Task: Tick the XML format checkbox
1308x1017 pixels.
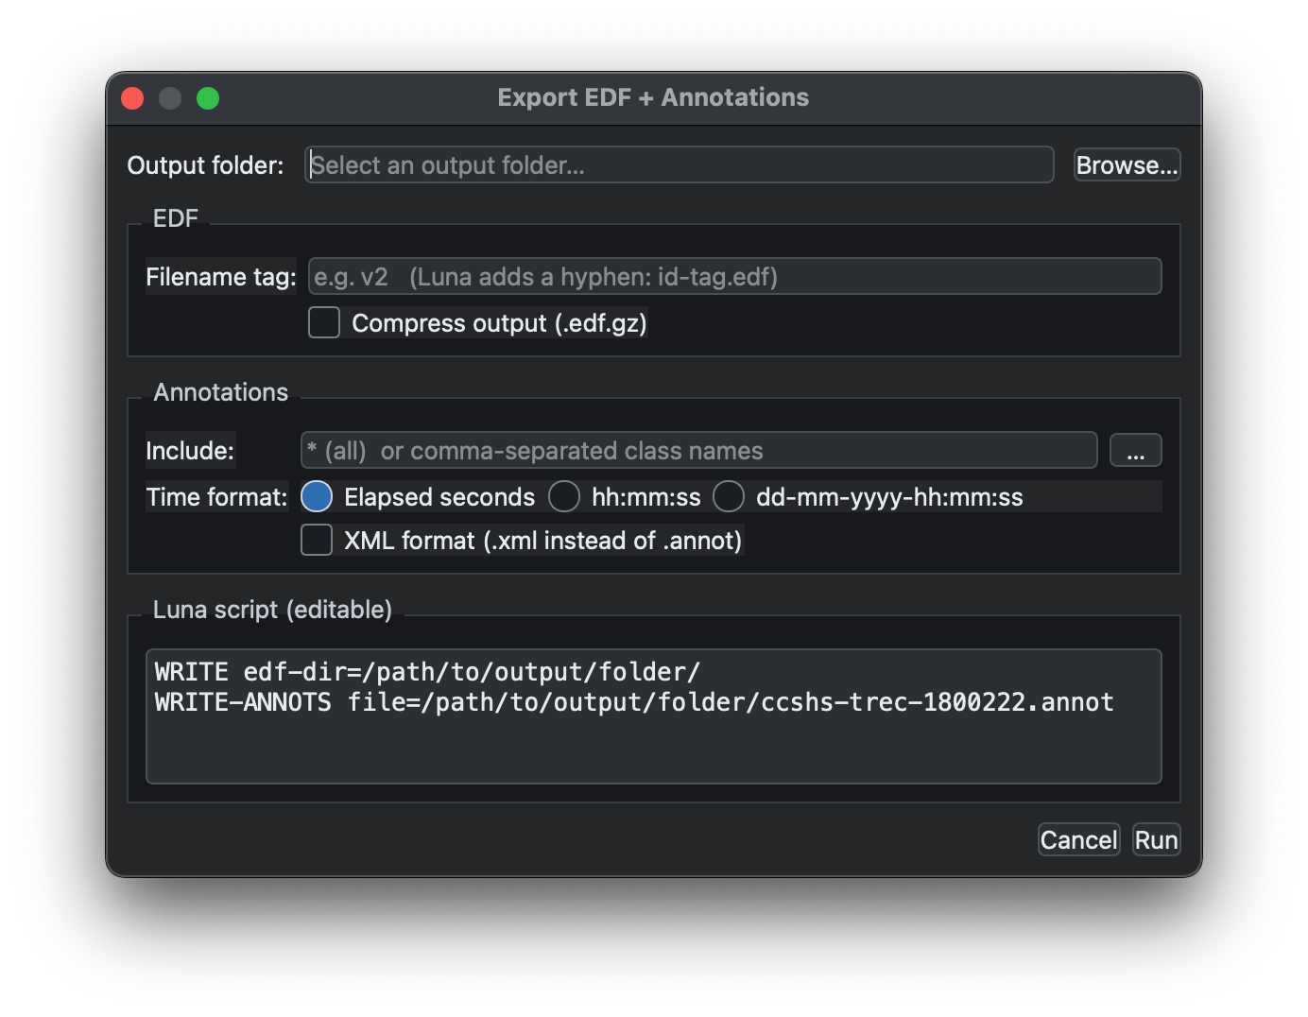Action: tap(317, 541)
